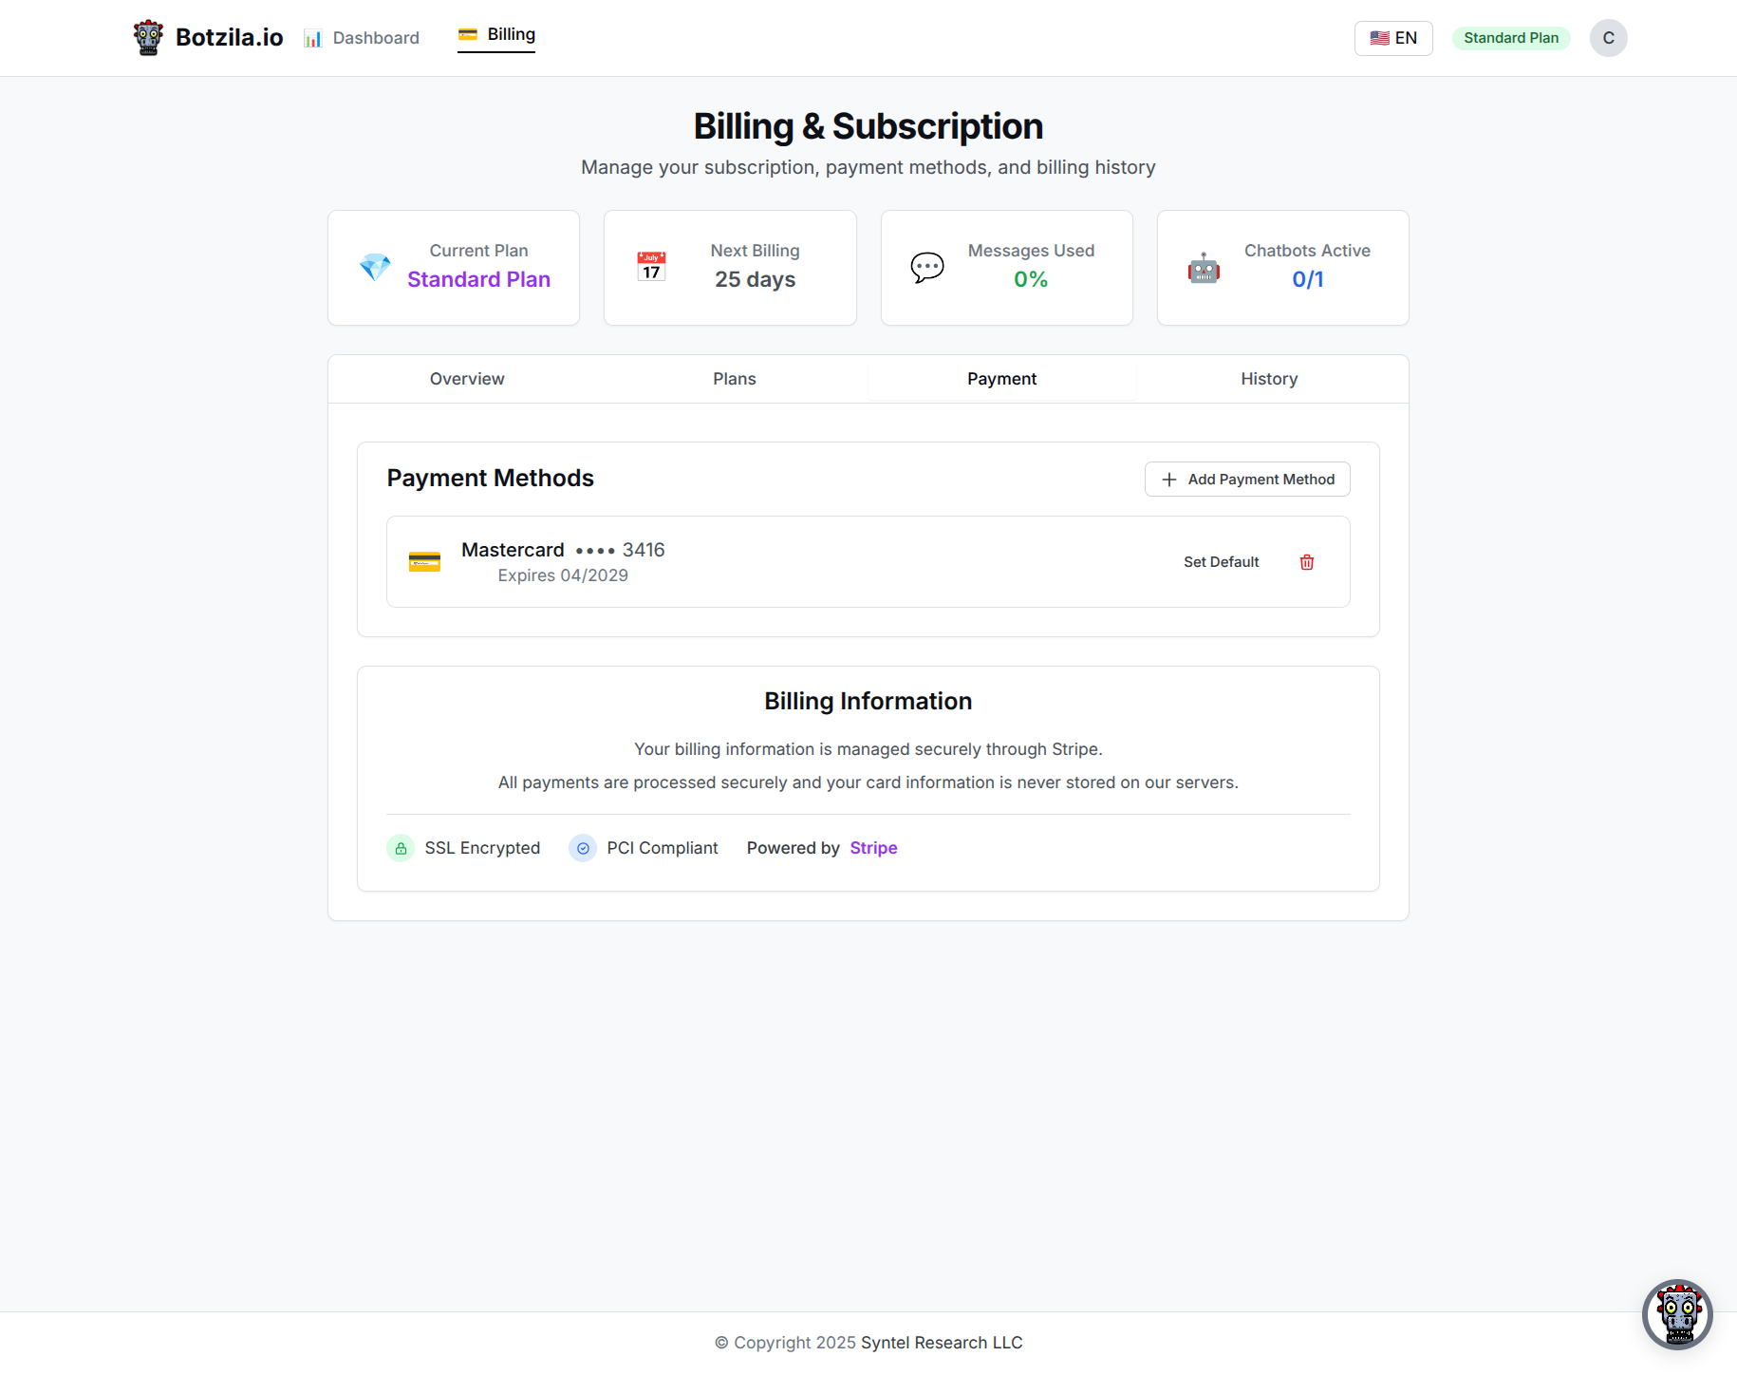
Task: Click Syntel Research LLC in the footer
Action: point(942,1343)
